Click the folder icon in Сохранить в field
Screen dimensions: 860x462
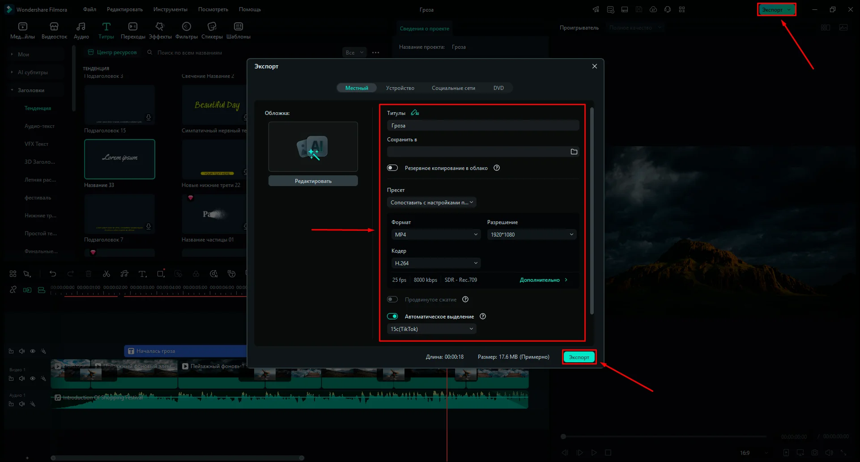click(574, 152)
